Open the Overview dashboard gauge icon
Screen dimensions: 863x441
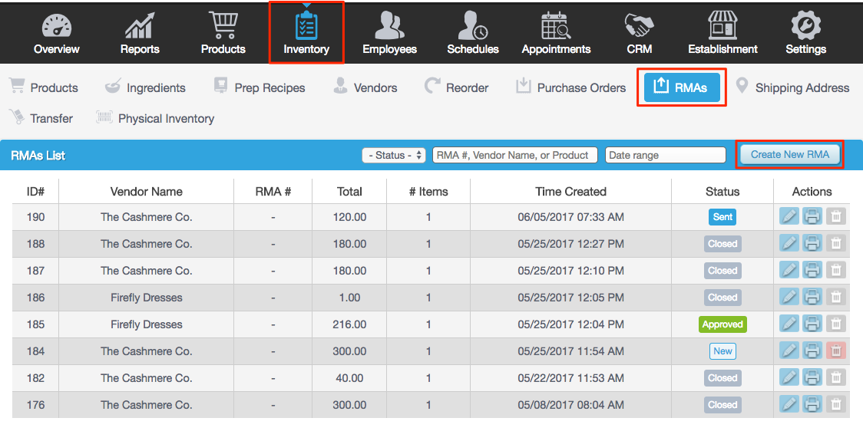tap(56, 26)
